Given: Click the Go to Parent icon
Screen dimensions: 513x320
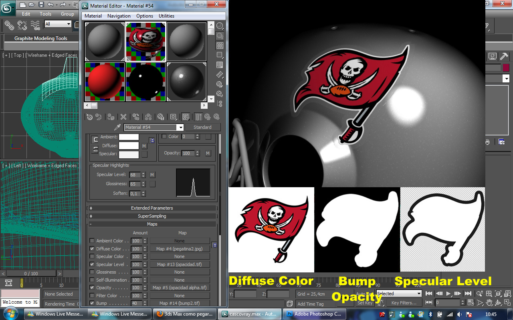Looking at the screenshot, I should [x=208, y=117].
